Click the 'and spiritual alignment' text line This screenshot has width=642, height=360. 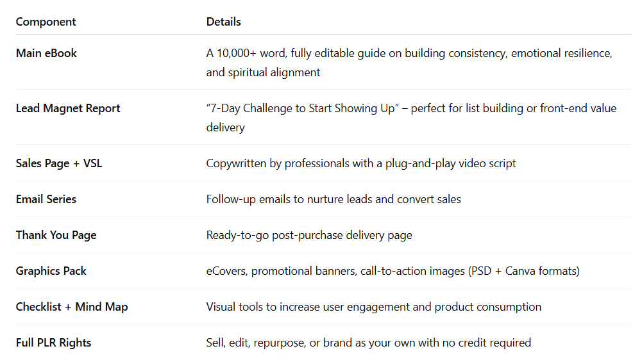pos(263,72)
